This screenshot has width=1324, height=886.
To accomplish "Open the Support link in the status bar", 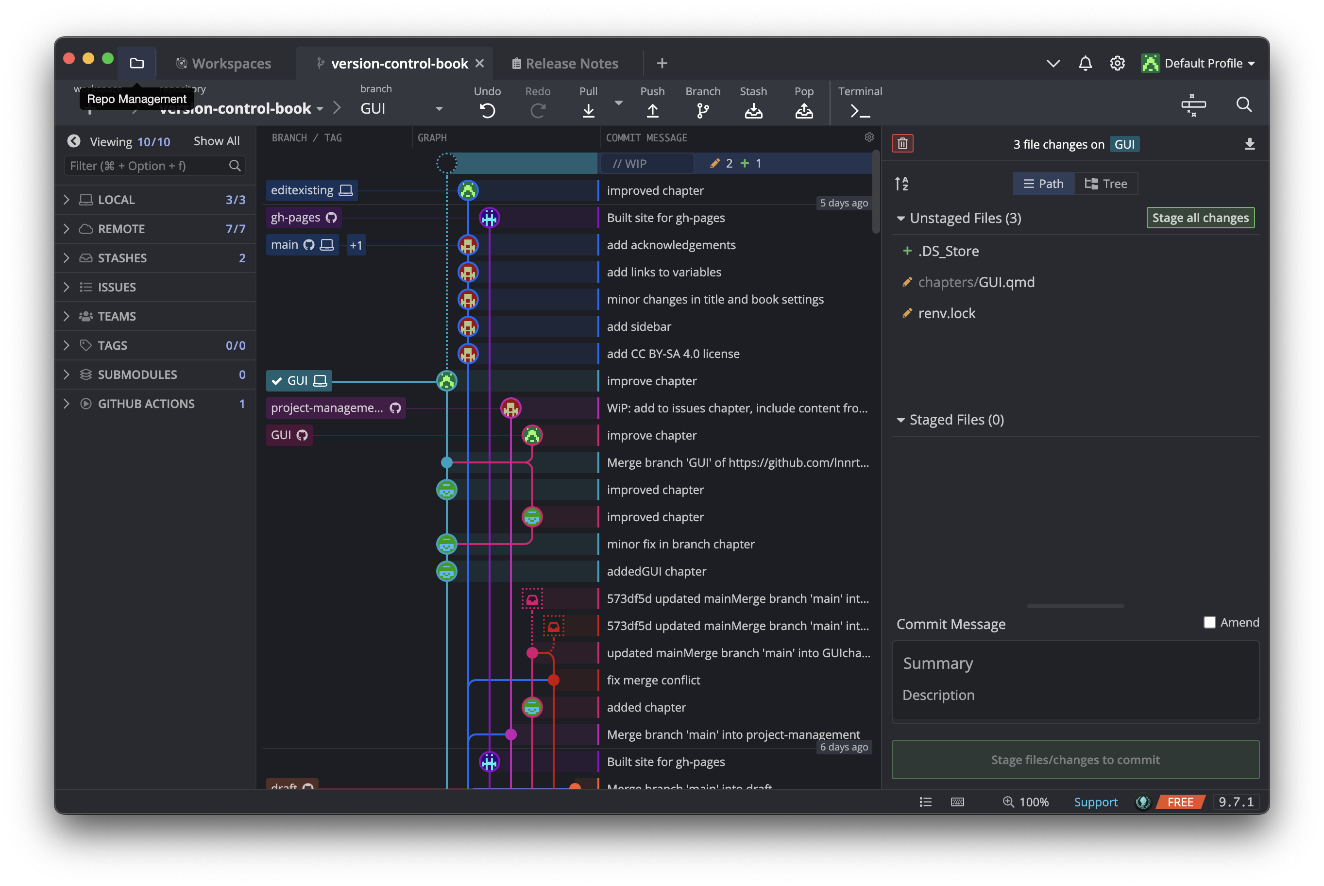I will click(1095, 802).
